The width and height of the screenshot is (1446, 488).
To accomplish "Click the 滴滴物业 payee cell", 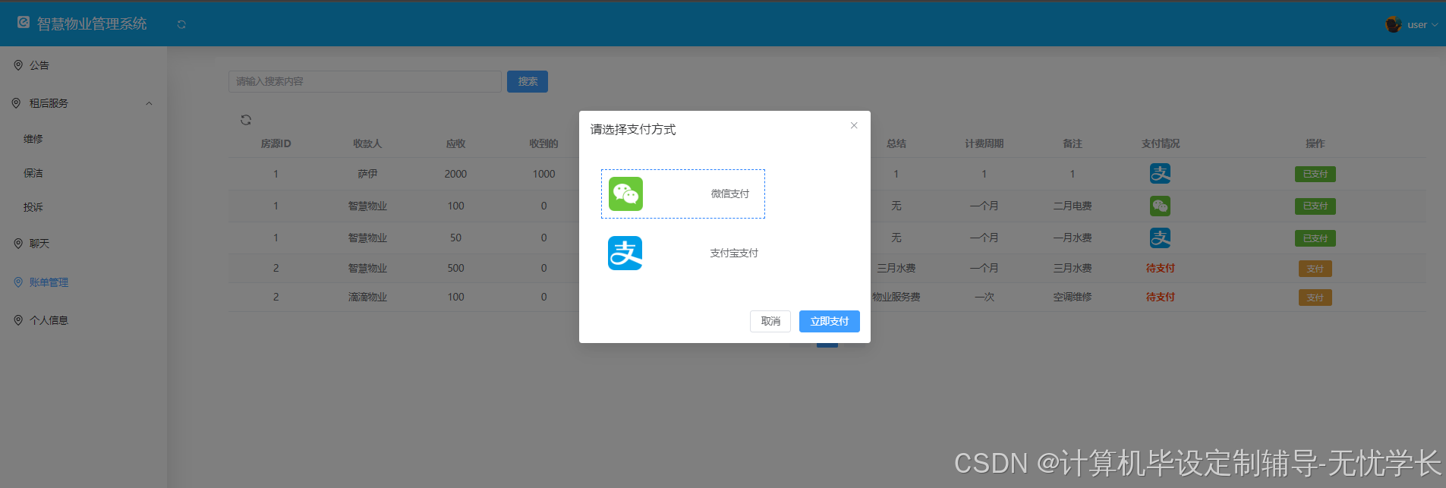I will (367, 297).
